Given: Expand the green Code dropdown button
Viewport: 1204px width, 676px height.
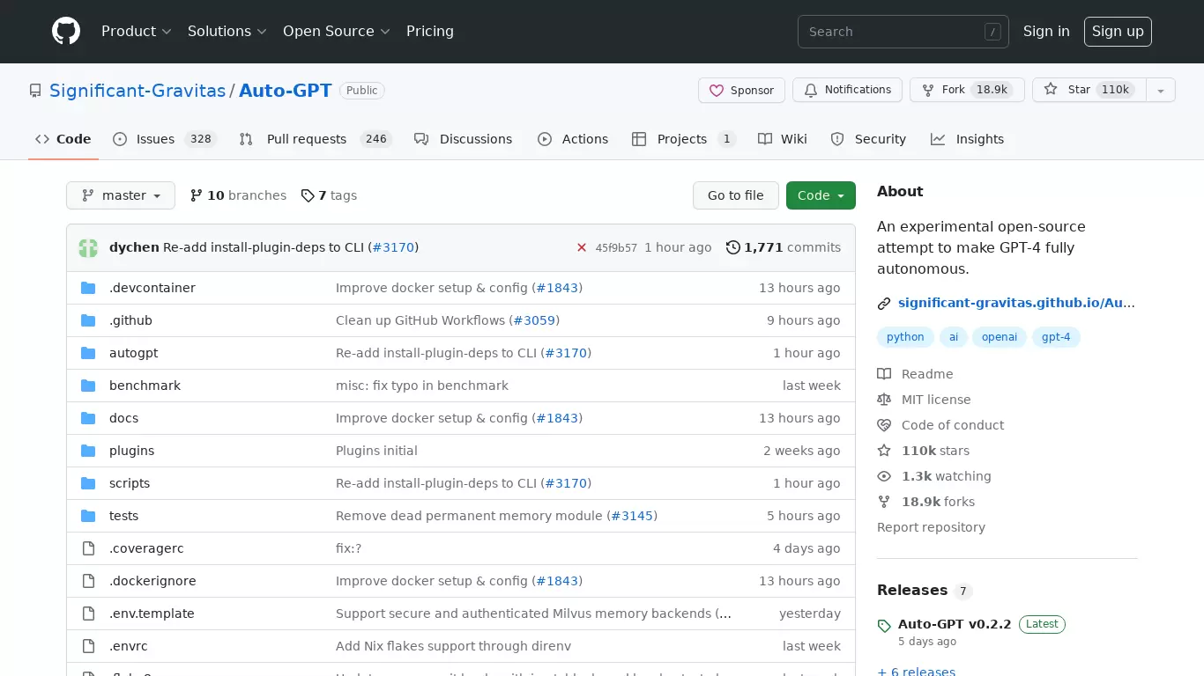Looking at the screenshot, I should point(821,195).
